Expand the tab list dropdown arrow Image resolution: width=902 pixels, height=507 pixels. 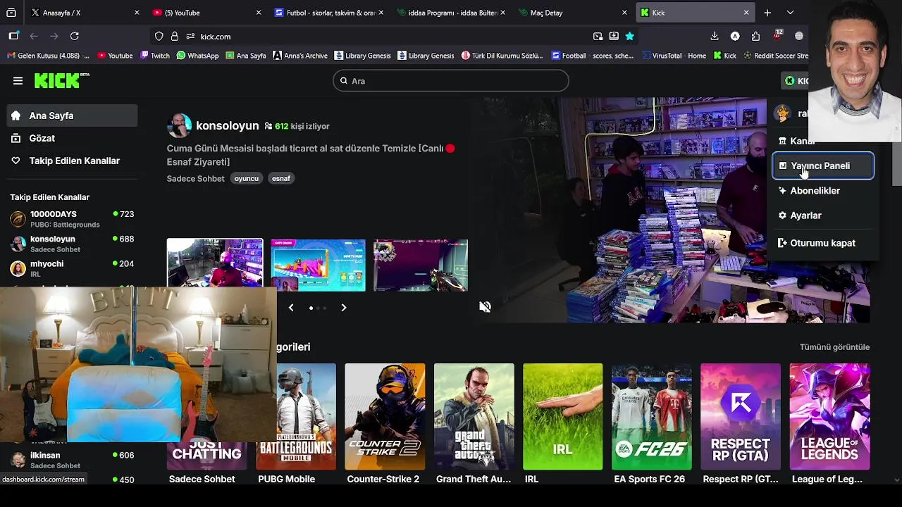790,13
